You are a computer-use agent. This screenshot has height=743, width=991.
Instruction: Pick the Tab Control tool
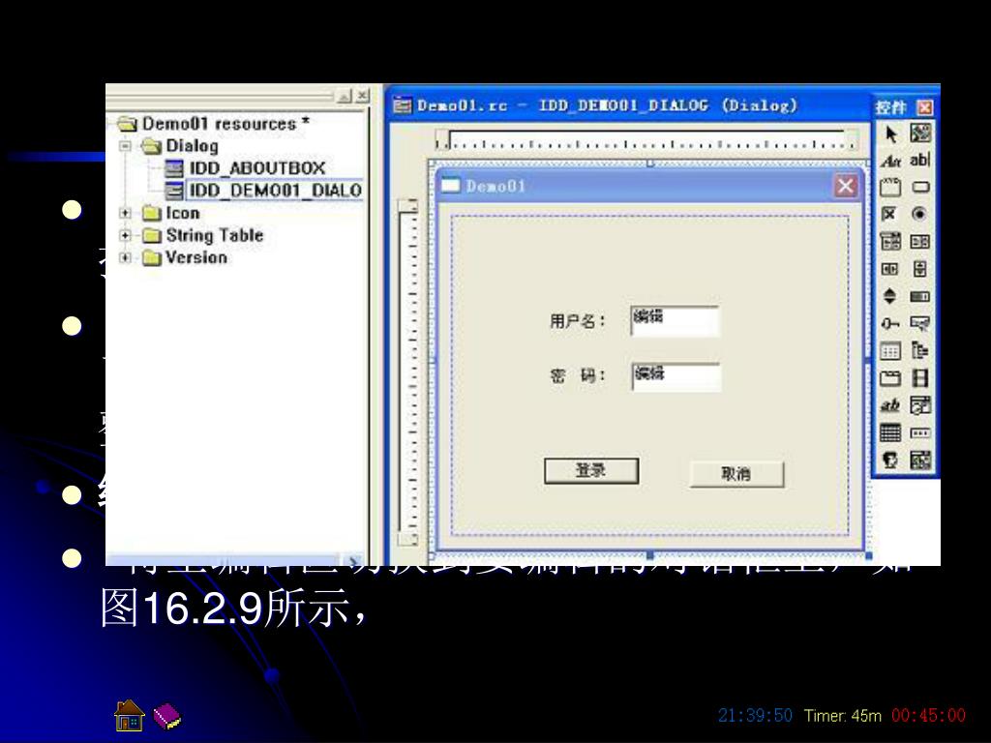[890, 378]
